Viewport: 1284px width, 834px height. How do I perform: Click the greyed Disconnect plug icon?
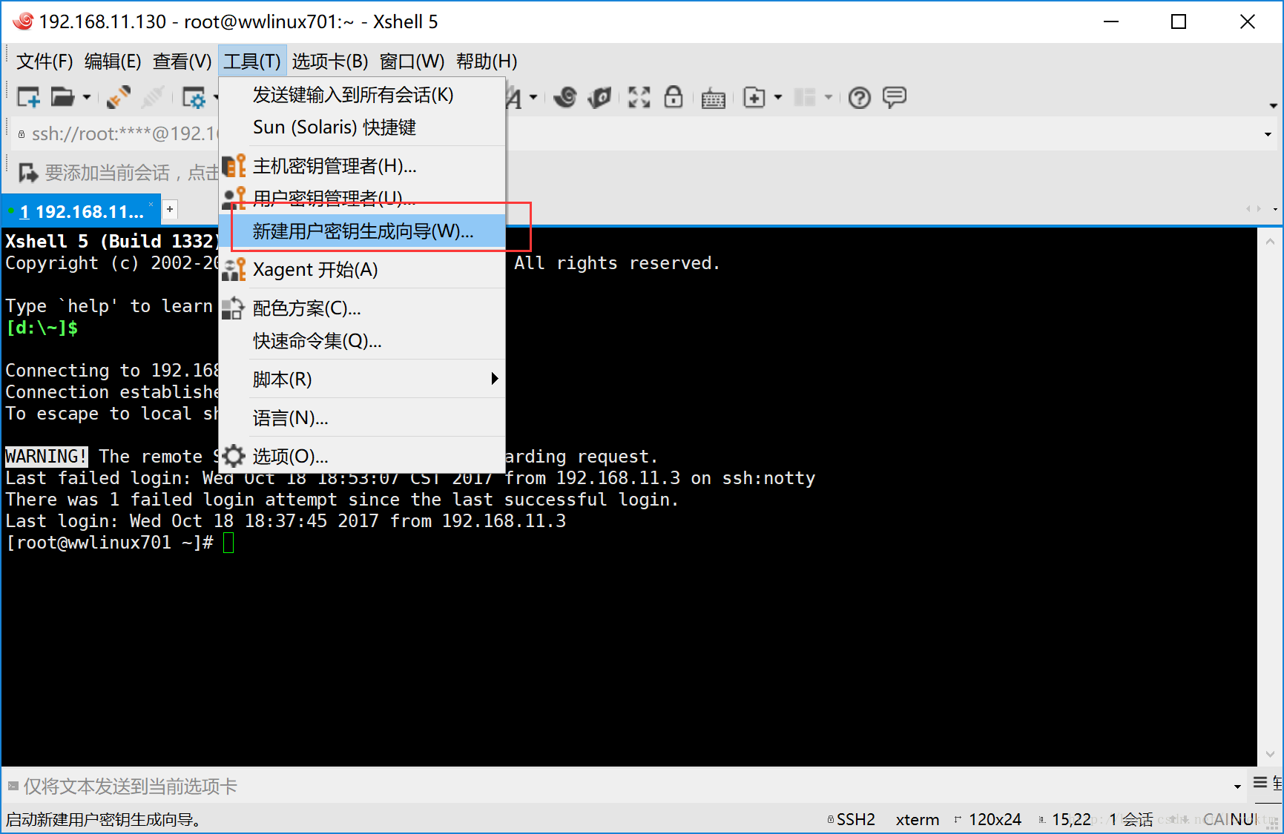(153, 97)
